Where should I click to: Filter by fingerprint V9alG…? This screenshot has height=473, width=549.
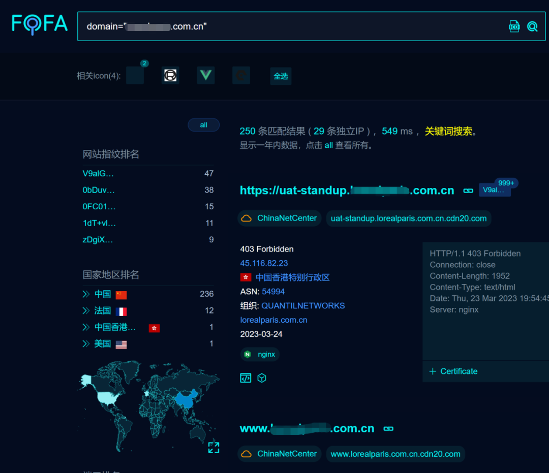[98, 174]
